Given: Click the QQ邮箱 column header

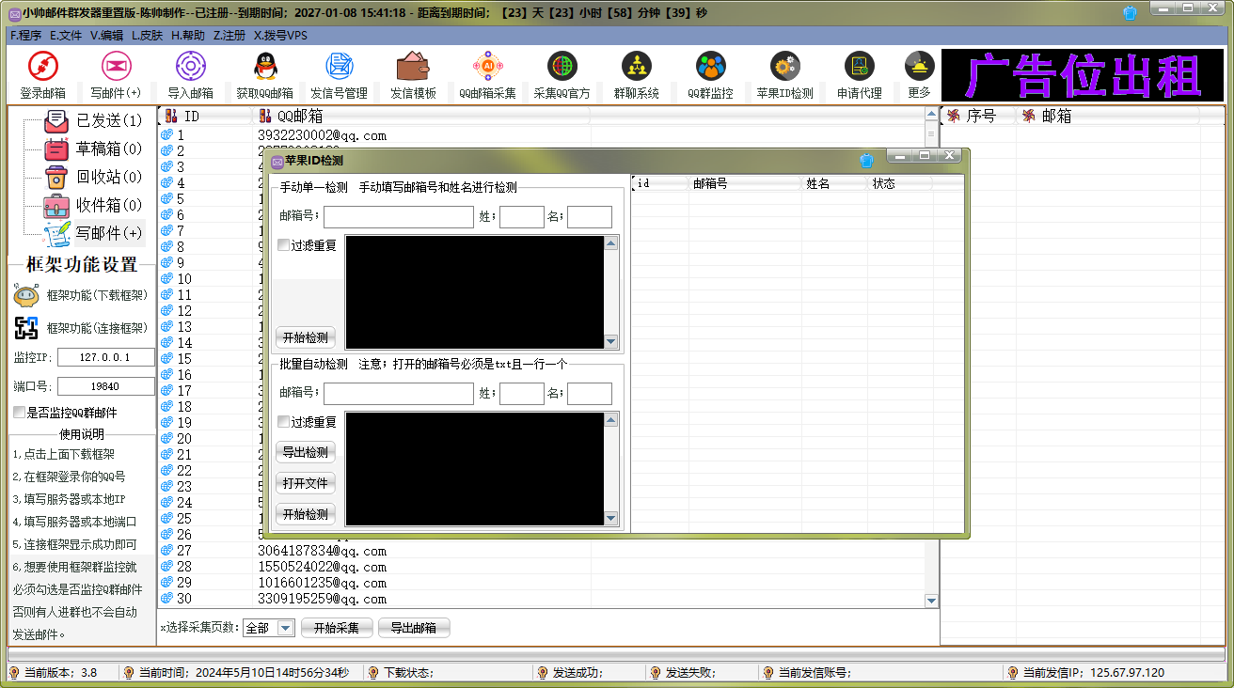Looking at the screenshot, I should 420,117.
